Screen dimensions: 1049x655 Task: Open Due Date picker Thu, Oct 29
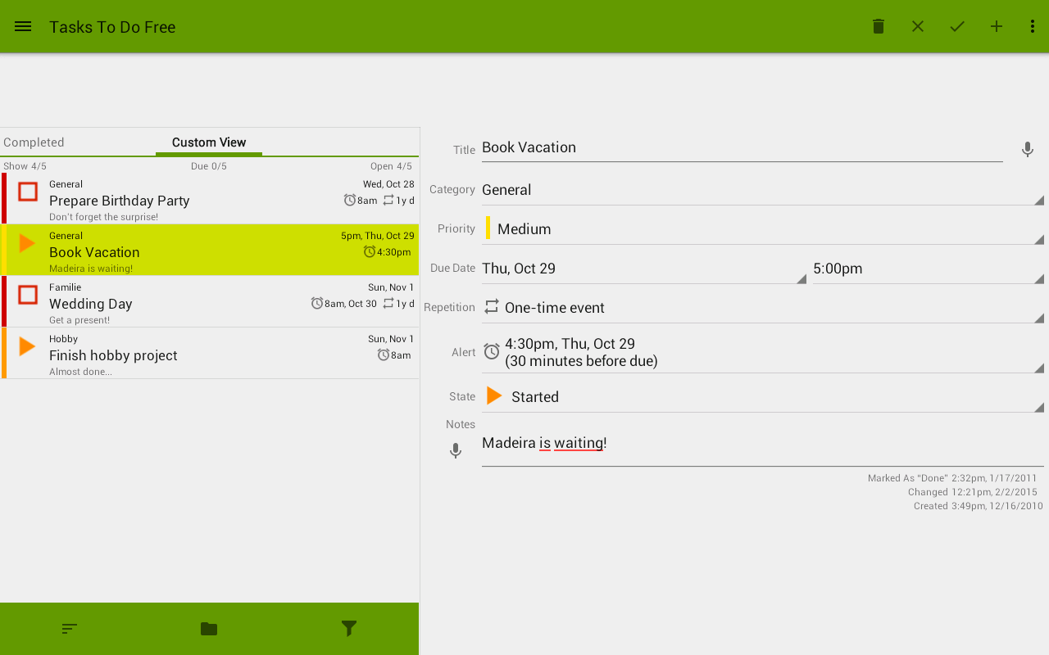pos(644,269)
